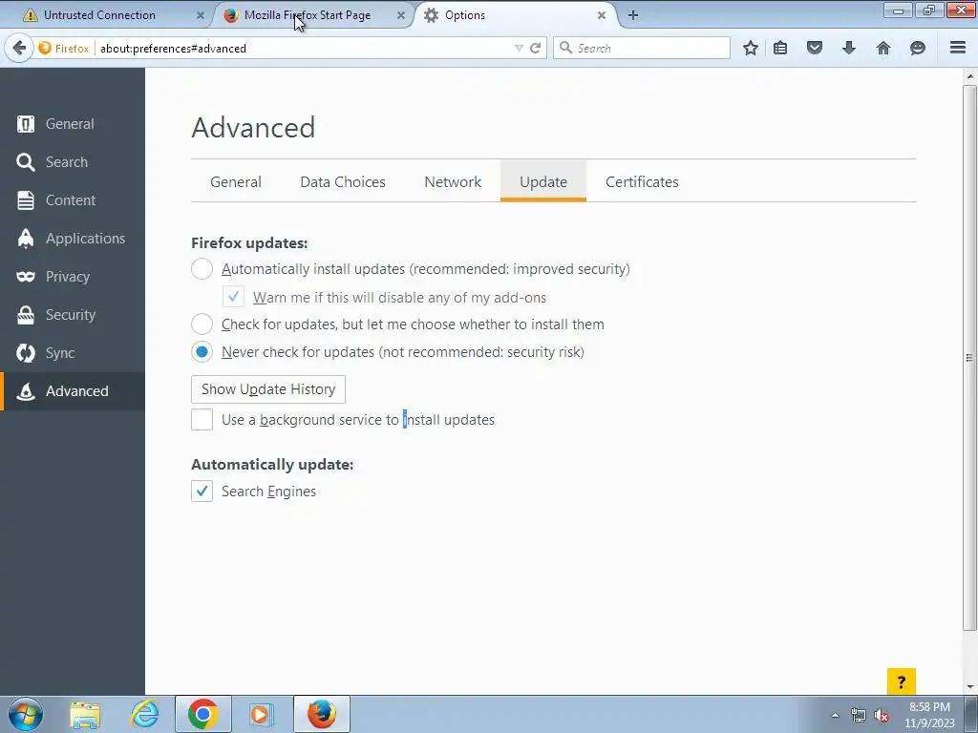Open Google Chrome from the taskbar

202,714
